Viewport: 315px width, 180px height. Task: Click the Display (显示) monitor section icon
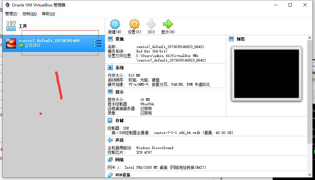[110, 92]
